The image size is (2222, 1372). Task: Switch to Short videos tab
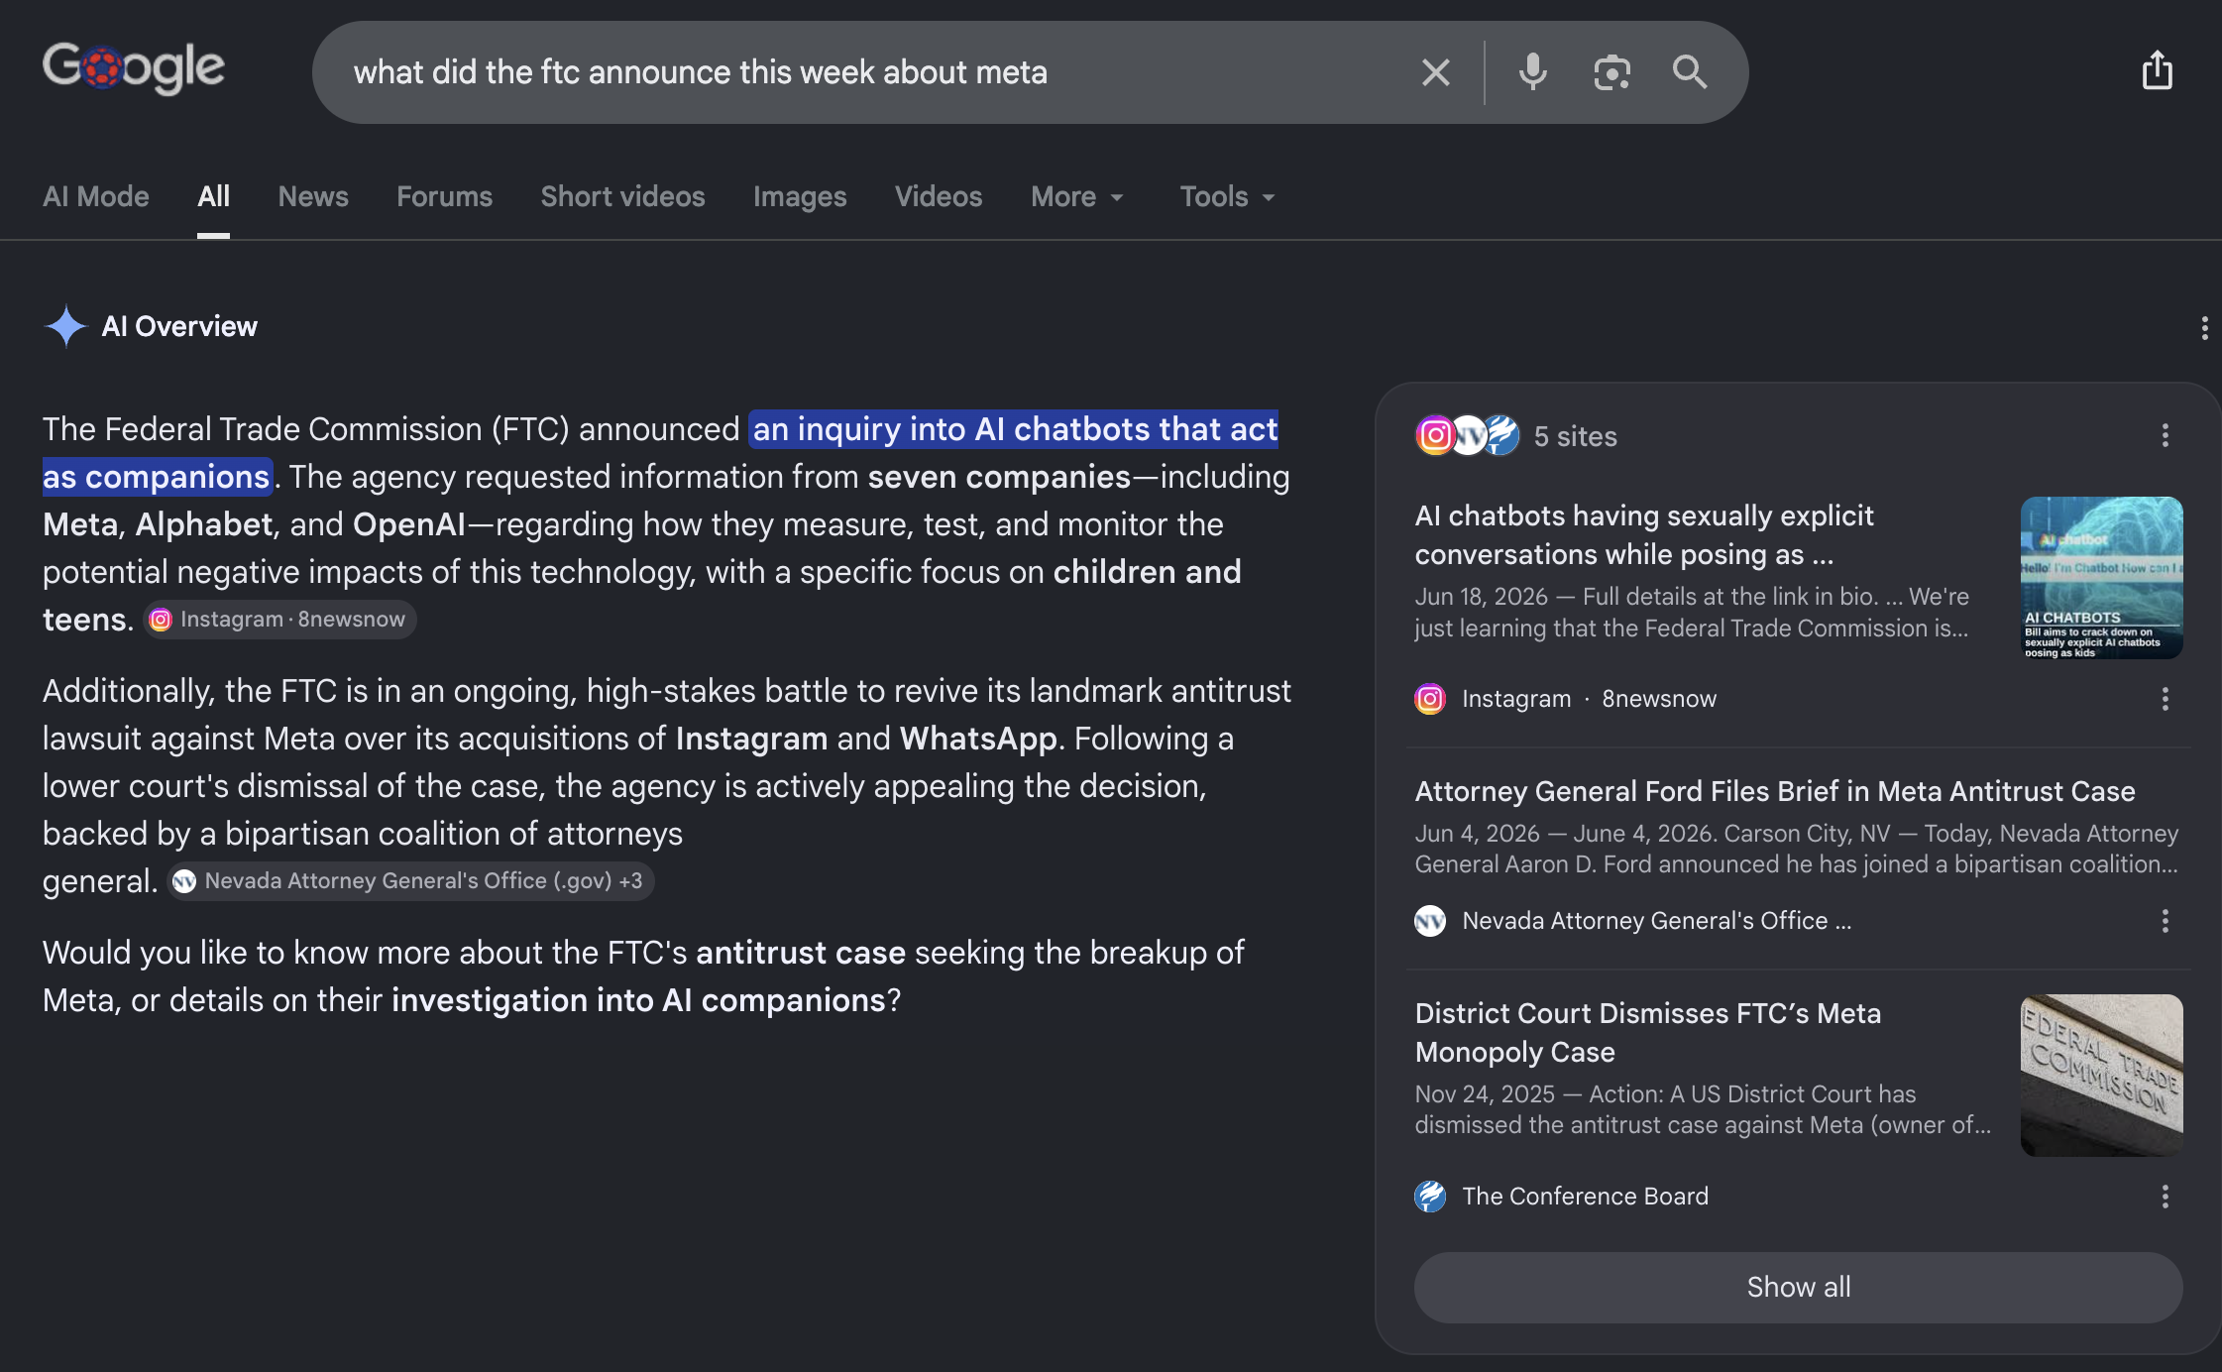tap(622, 196)
